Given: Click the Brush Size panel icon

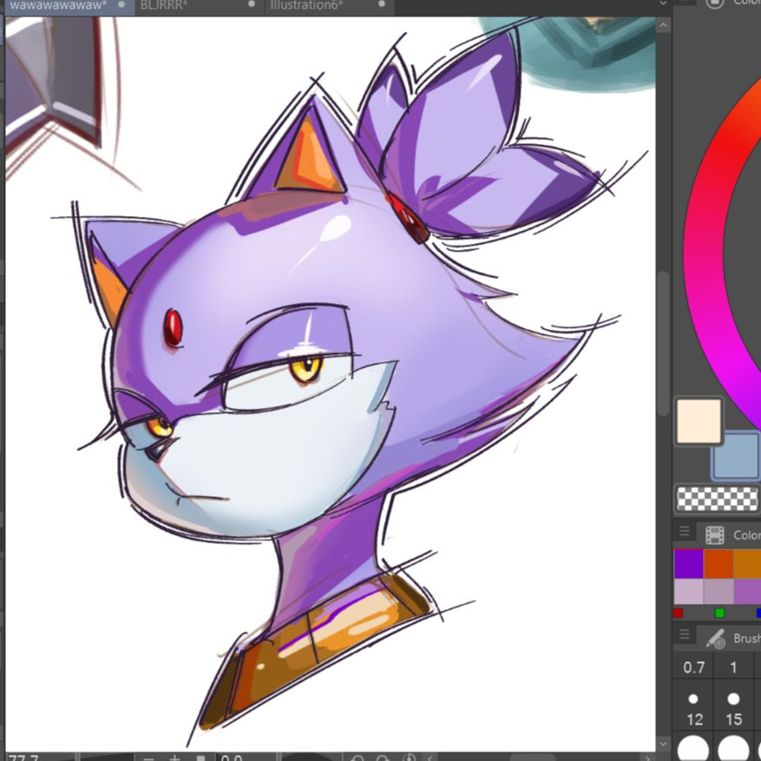Looking at the screenshot, I should [715, 639].
